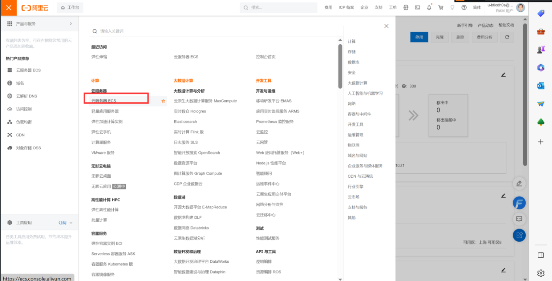Open 轻量应用服务器 product
Image resolution: width=552 pixels, height=281 pixels.
point(105,111)
